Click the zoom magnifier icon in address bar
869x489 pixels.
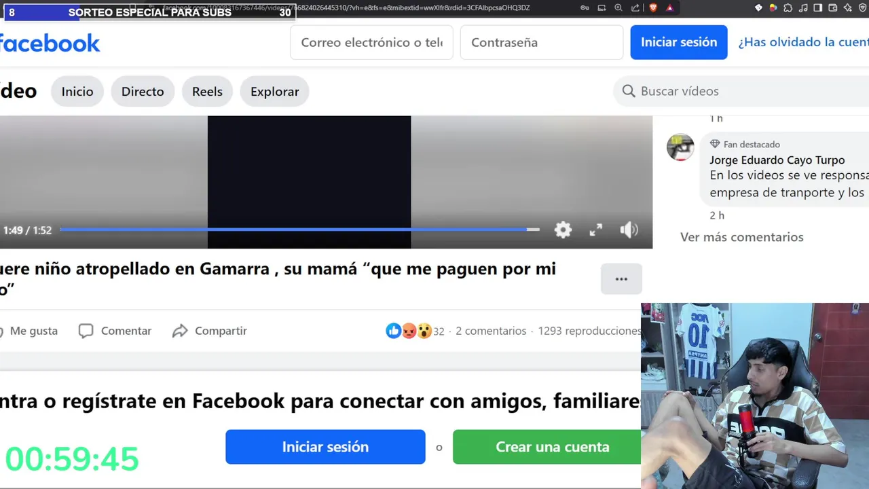pos(618,7)
